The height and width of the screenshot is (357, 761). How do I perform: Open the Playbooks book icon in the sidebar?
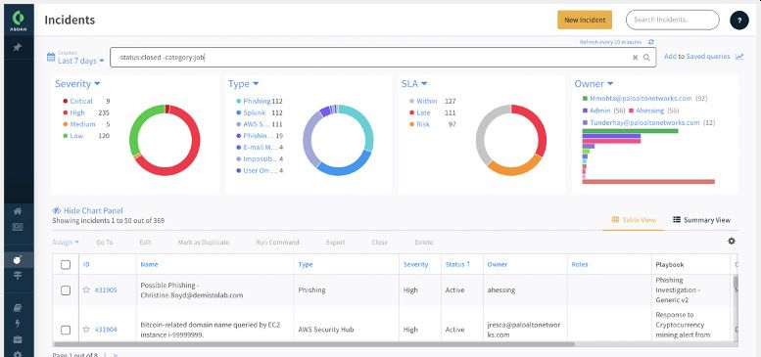pos(18,308)
